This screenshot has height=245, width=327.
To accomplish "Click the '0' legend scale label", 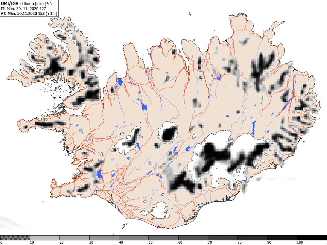I will [x=1, y=242].
